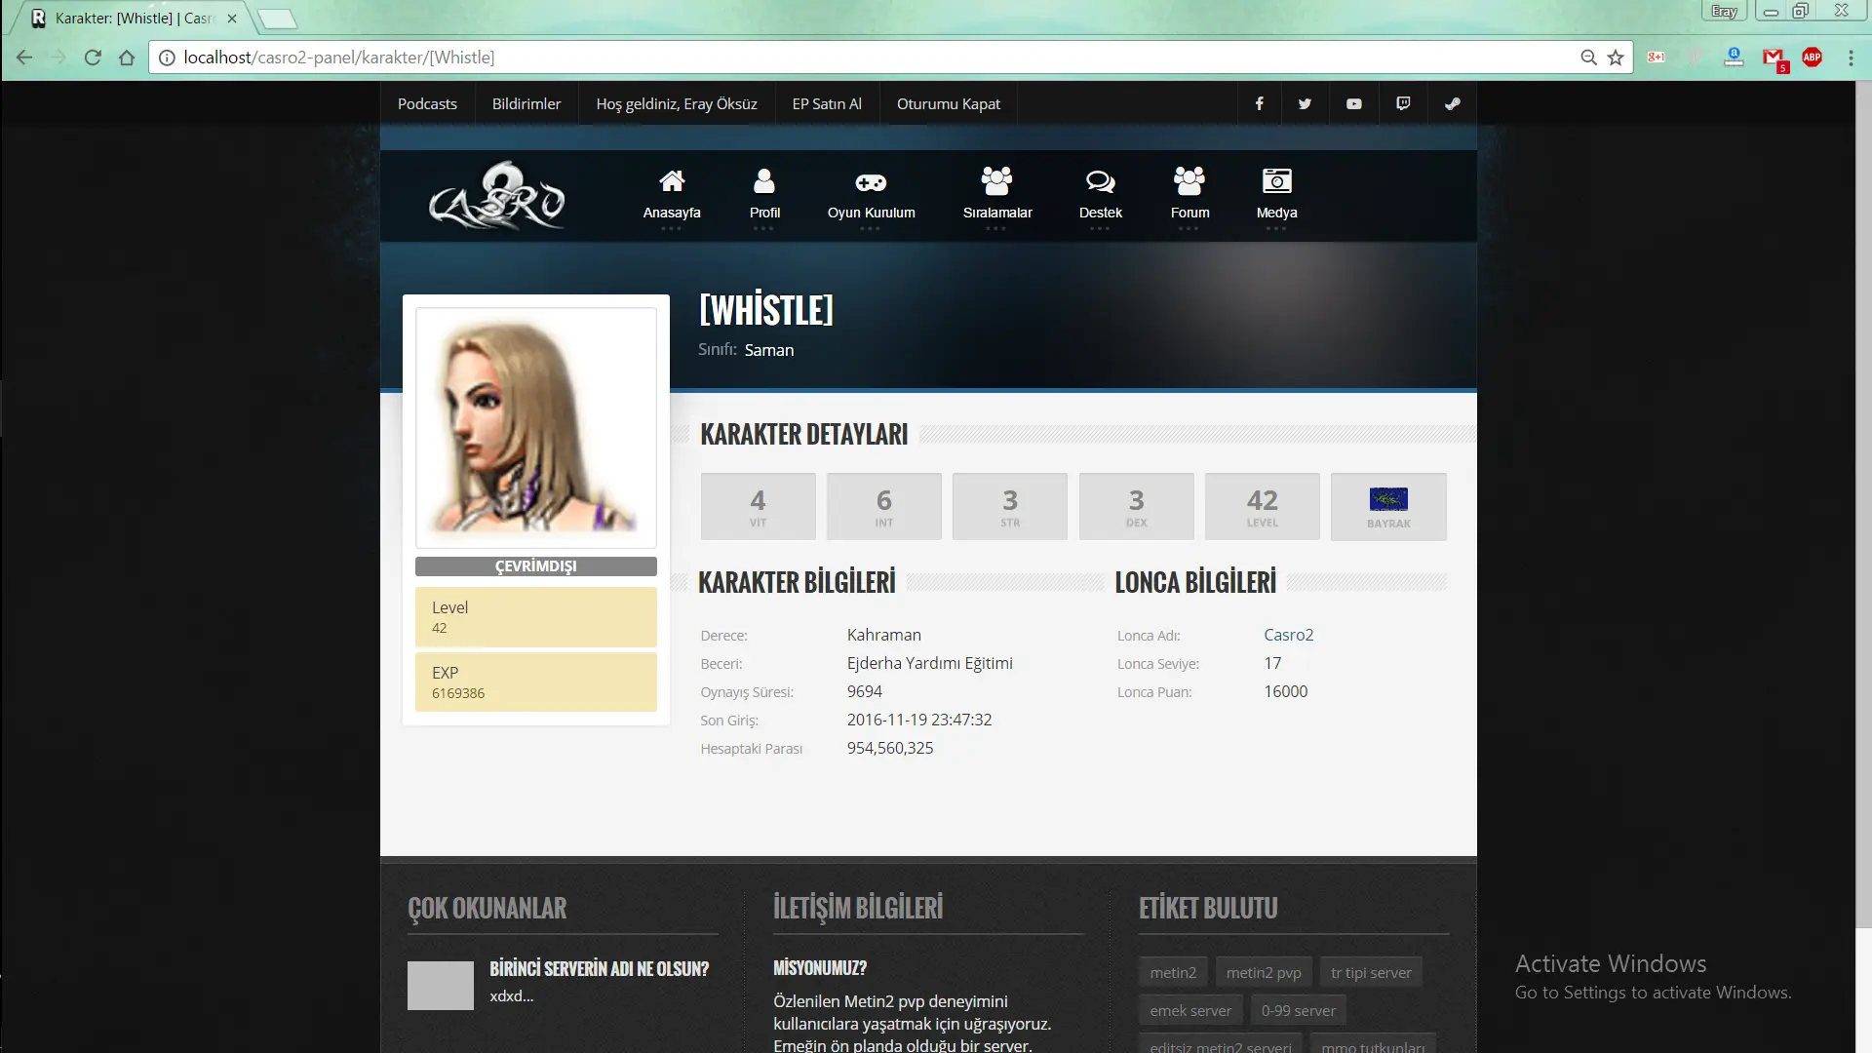The width and height of the screenshot is (1872, 1053).
Task: Open EP Satın Al menu item
Action: pyautogui.click(x=827, y=103)
